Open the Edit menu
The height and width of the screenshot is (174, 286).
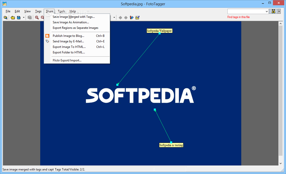(x=17, y=11)
